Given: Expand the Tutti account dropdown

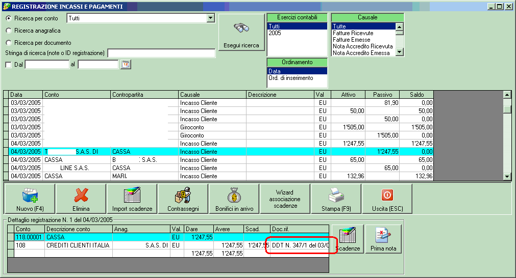Looking at the screenshot, I should point(211,18).
